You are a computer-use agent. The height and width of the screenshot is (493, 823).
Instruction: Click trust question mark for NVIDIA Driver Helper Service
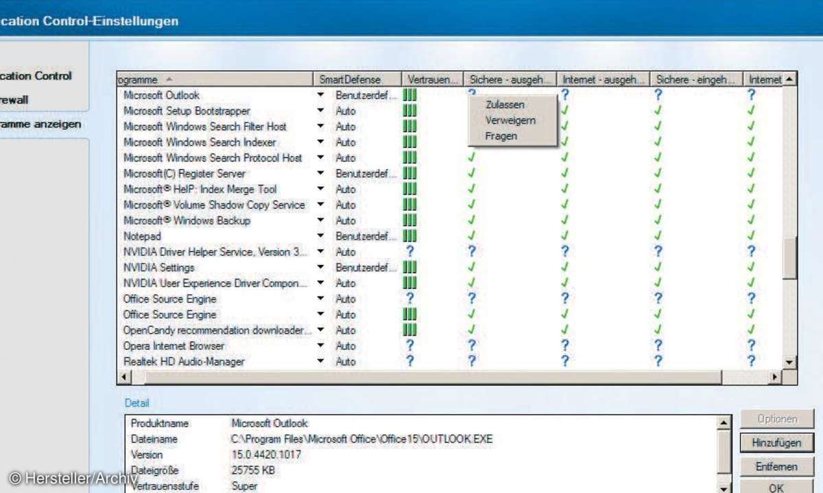point(410,252)
